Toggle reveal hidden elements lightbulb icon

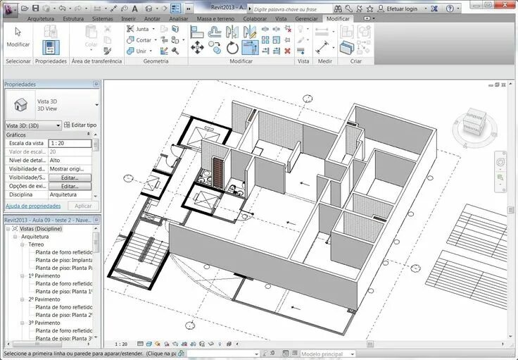220,344
